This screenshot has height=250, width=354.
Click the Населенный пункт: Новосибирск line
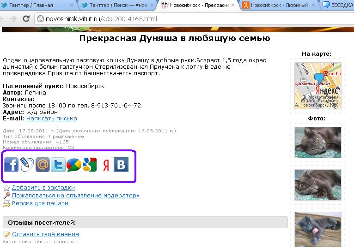click(54, 86)
